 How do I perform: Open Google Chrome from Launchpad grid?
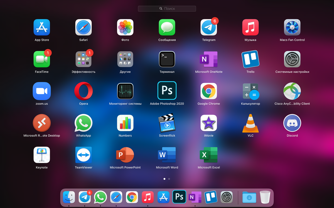tap(209, 91)
